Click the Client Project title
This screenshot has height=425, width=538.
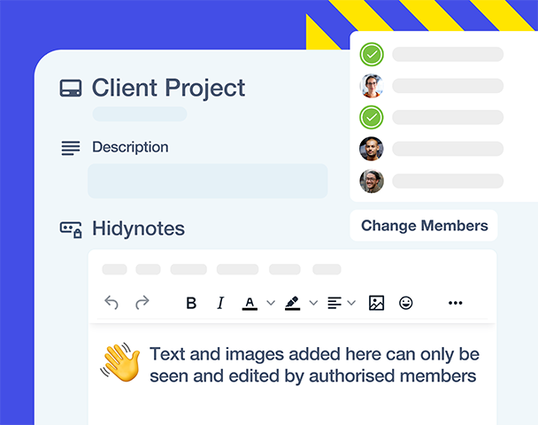click(168, 88)
